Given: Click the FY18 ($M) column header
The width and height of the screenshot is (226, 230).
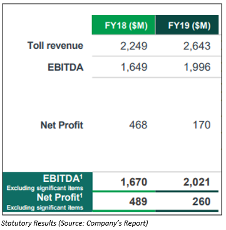Looking at the screenshot, I should pyautogui.click(x=123, y=25).
